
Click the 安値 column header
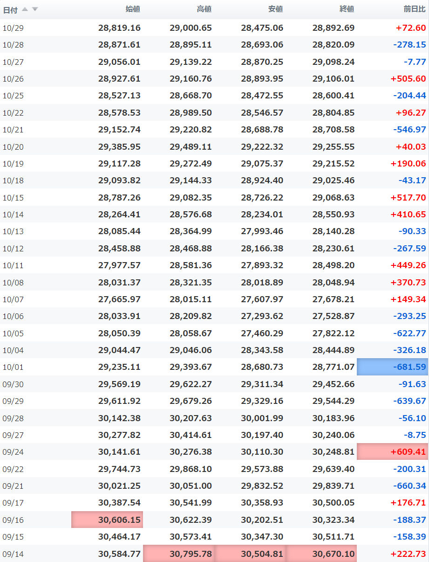(x=276, y=9)
